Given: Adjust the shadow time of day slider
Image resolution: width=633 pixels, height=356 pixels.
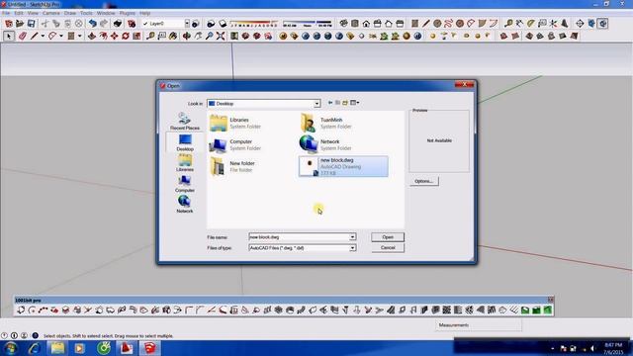Looking at the screenshot, I should point(308,24).
